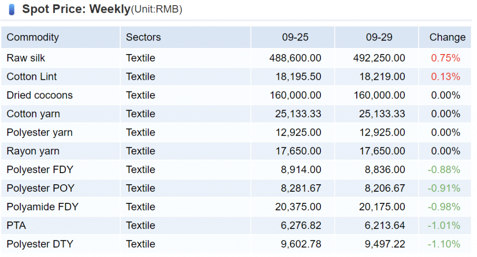Click the 09-25 date column header

(295, 37)
